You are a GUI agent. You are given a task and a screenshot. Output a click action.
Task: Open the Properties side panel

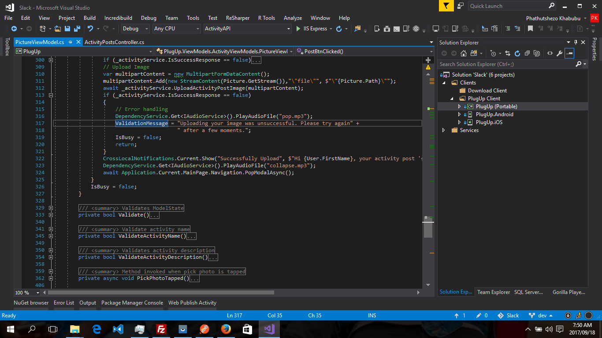595,49
